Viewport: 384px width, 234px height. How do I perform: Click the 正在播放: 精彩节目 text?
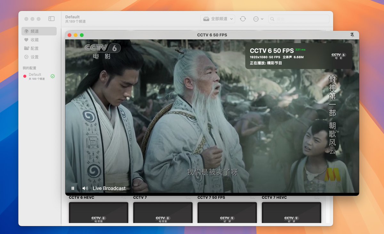[x=266, y=63]
